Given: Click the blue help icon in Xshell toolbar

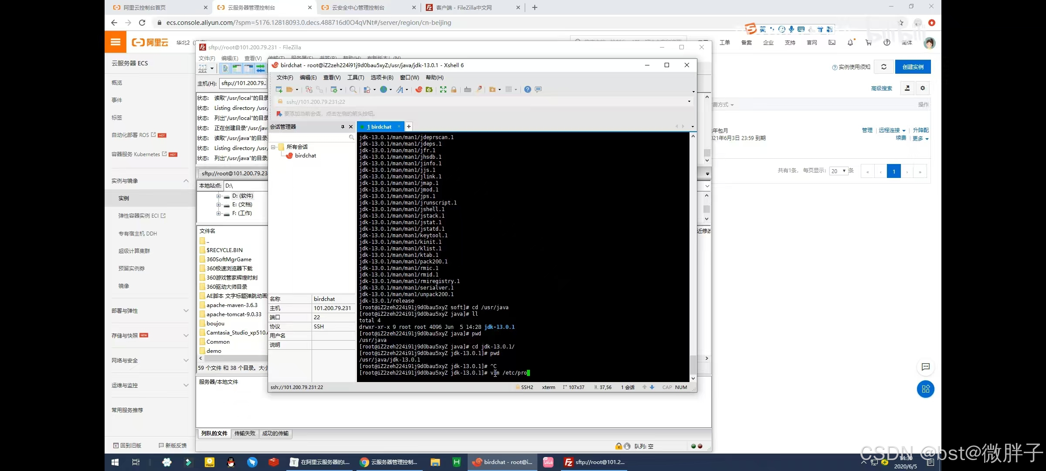Looking at the screenshot, I should (527, 89).
